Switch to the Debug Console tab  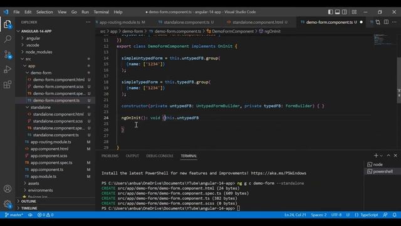(x=160, y=156)
